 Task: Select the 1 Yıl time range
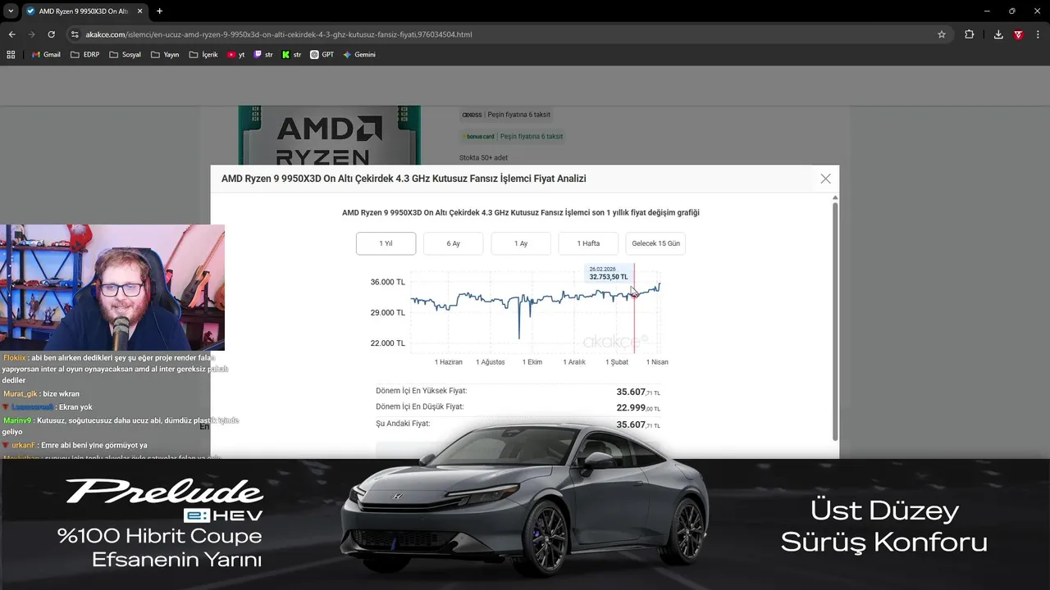point(386,243)
